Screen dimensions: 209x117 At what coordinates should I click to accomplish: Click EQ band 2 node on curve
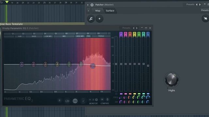click(x=34, y=64)
